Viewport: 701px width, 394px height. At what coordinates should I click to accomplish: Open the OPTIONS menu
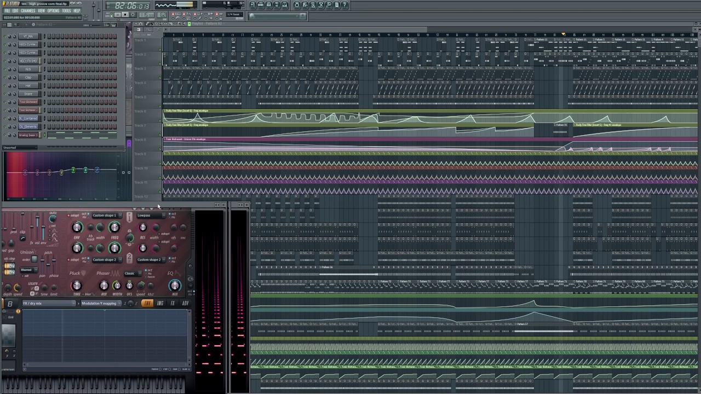[53, 10]
